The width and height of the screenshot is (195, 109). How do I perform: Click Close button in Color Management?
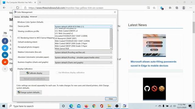click(111, 99)
